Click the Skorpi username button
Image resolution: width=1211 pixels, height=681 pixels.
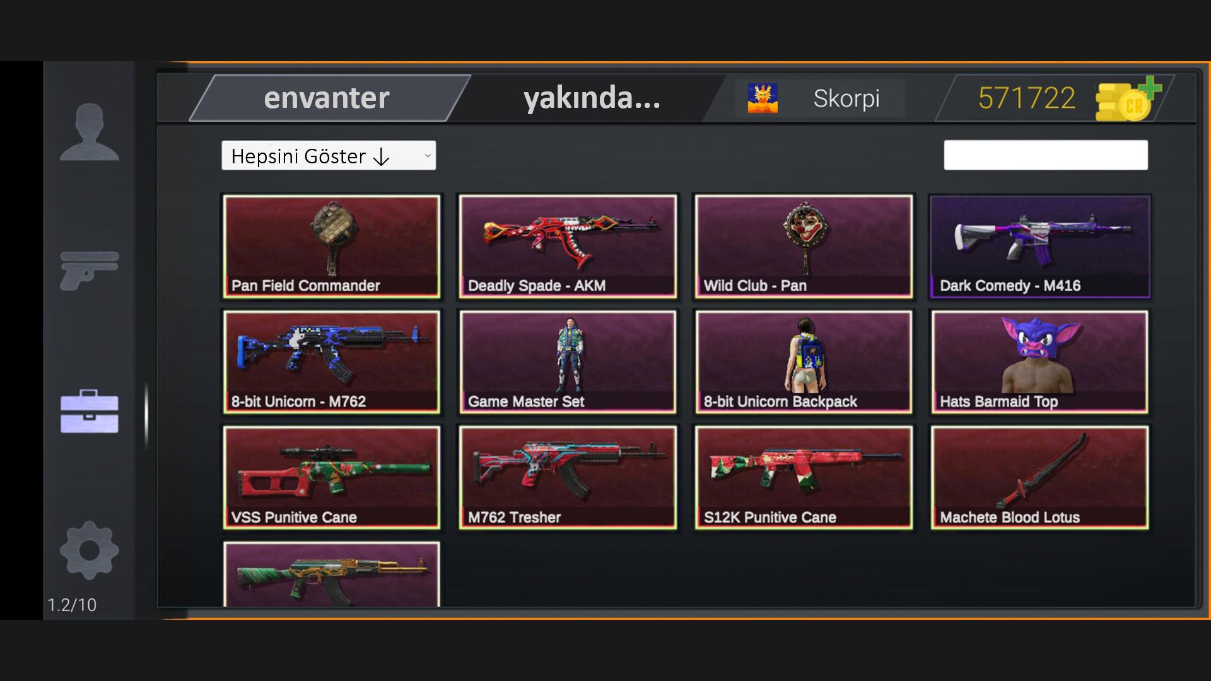(846, 98)
